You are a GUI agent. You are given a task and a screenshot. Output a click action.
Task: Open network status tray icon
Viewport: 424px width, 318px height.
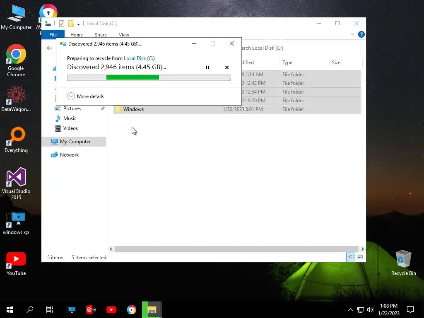[x=361, y=310]
